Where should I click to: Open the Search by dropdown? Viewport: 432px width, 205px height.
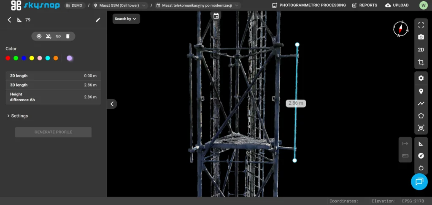pyautogui.click(x=126, y=19)
